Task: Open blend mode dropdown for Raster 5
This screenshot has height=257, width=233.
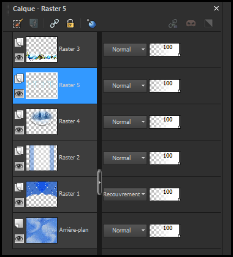Action: [125, 86]
